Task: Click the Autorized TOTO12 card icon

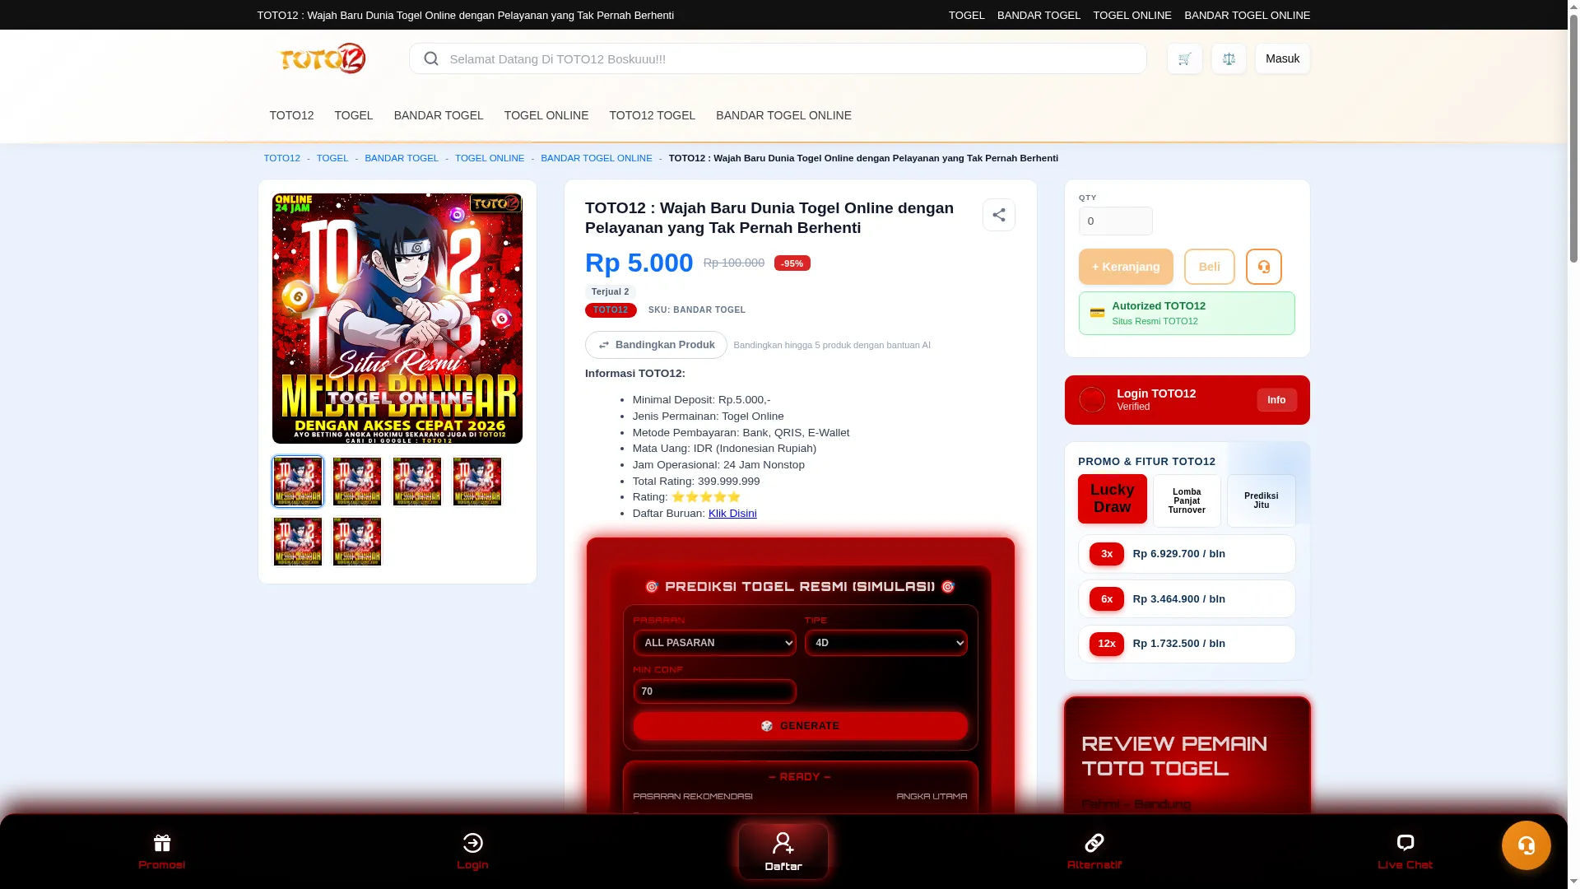Action: pyautogui.click(x=1097, y=313)
